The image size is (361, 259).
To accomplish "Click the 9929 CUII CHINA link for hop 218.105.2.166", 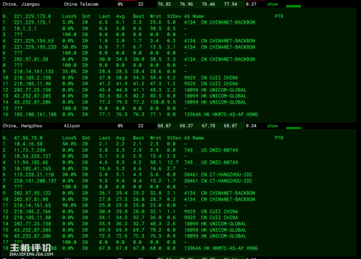I will pos(211,211).
